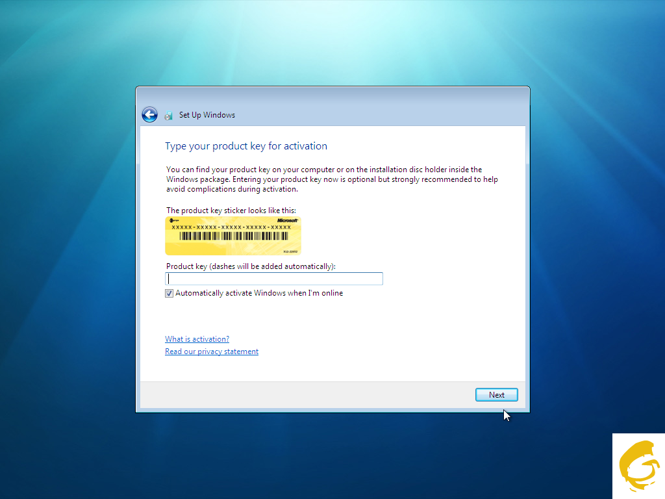This screenshot has width=665, height=499.
Task: Open the 'What is activation?' link
Action: (x=197, y=339)
